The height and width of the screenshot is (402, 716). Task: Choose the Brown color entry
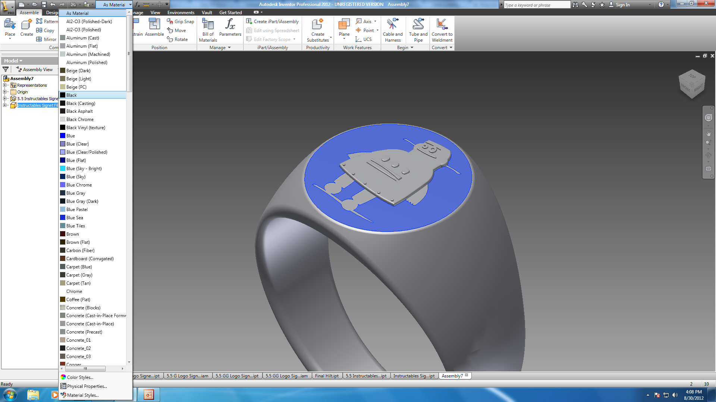tap(92, 234)
